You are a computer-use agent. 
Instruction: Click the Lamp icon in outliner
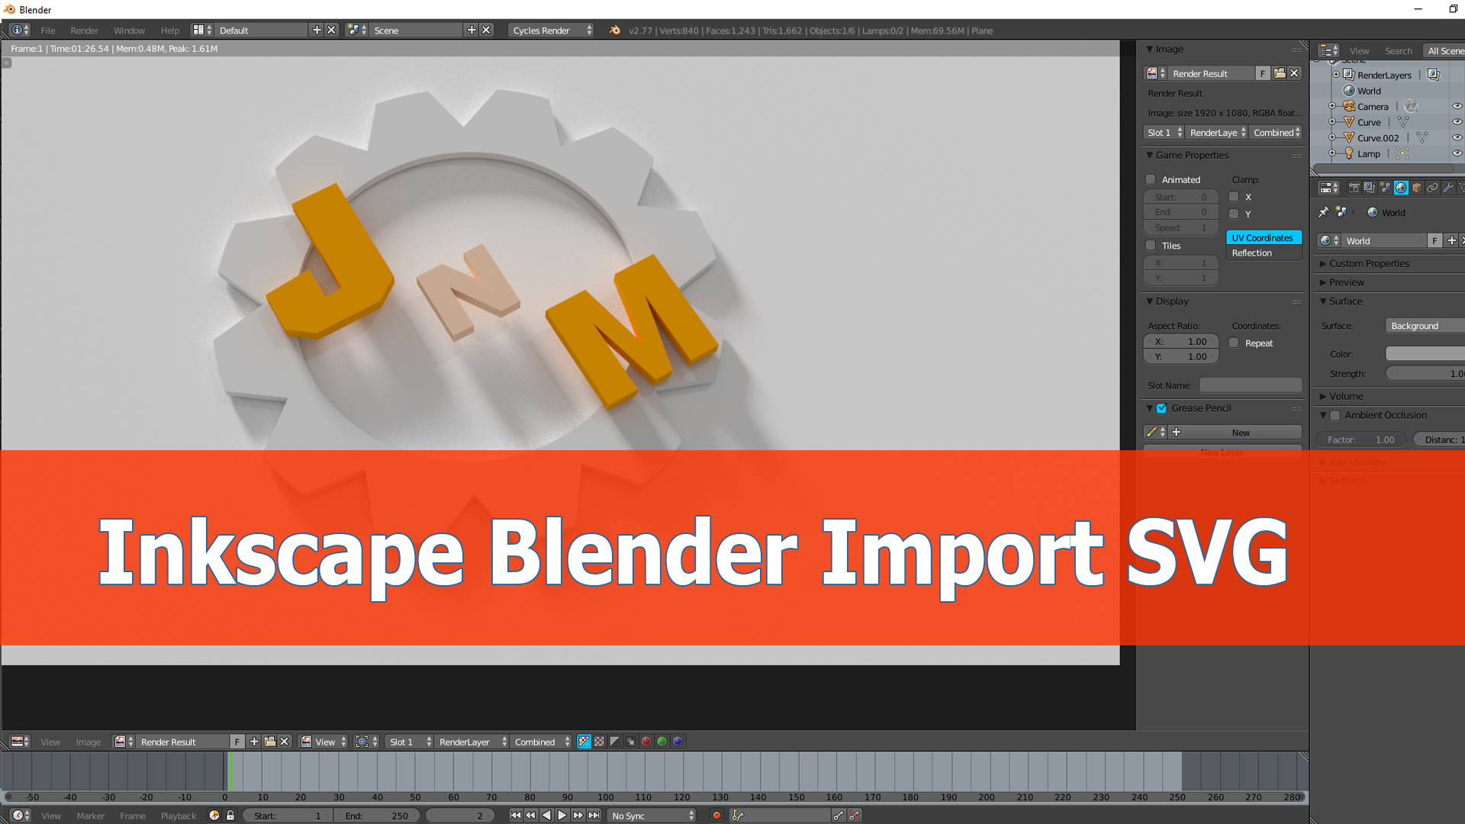[x=1351, y=153]
